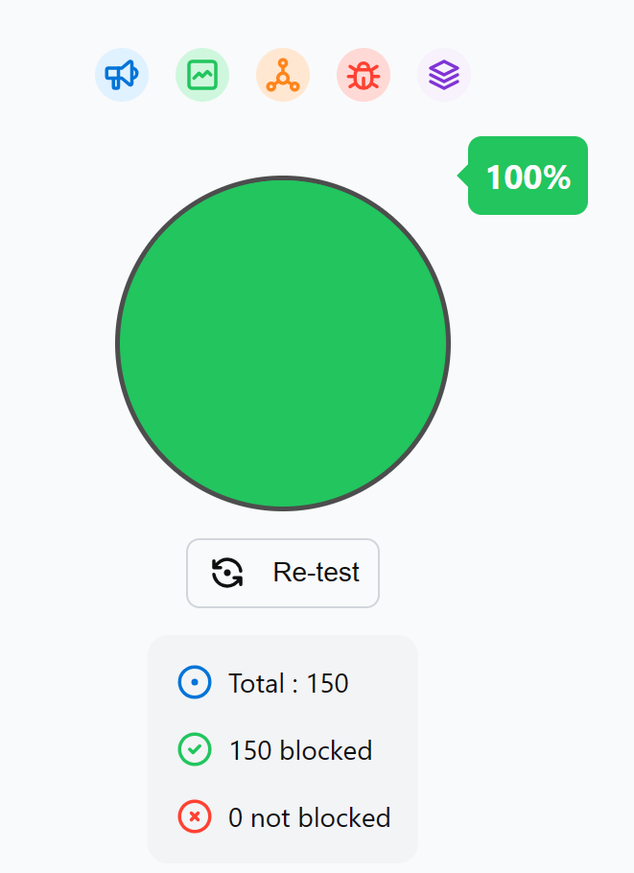Image resolution: width=634 pixels, height=873 pixels.
Task: Click the 100% score badge
Action: 529,177
